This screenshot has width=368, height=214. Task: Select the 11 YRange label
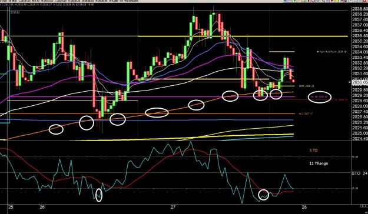tap(319, 163)
